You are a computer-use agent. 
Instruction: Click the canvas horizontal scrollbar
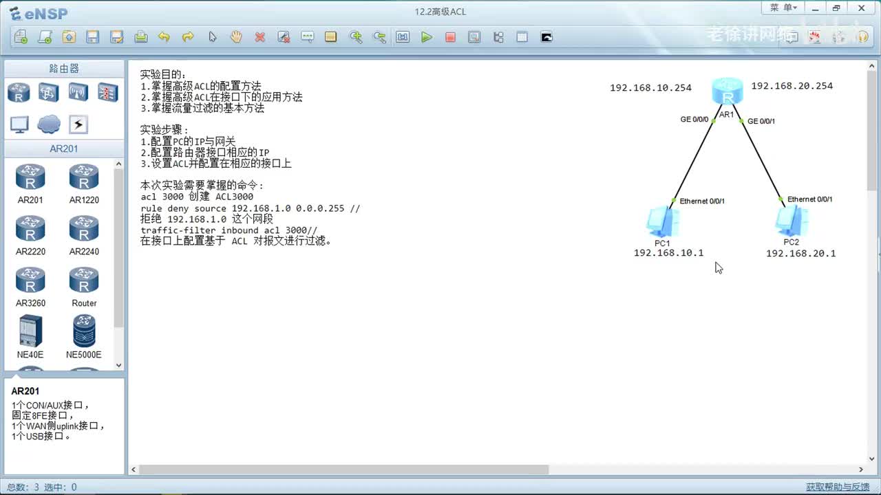[x=344, y=470]
